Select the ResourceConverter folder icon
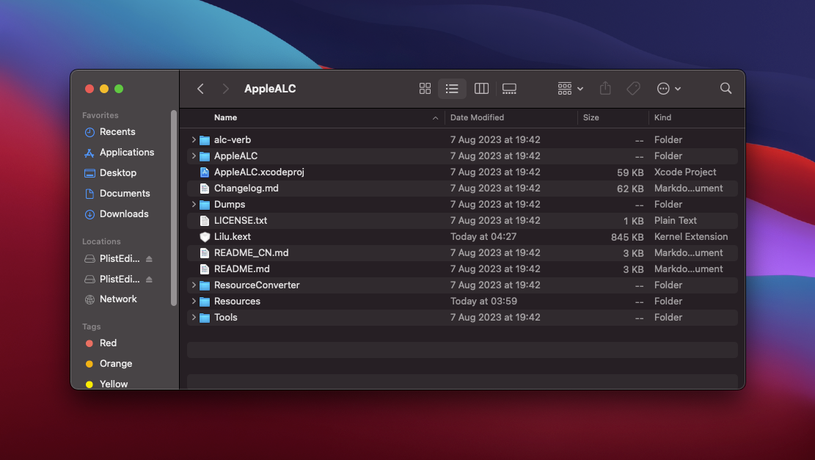Screen dimensions: 815x460 (x=205, y=285)
